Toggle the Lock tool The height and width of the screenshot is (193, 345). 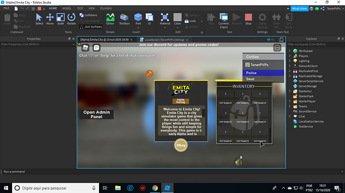point(190,21)
